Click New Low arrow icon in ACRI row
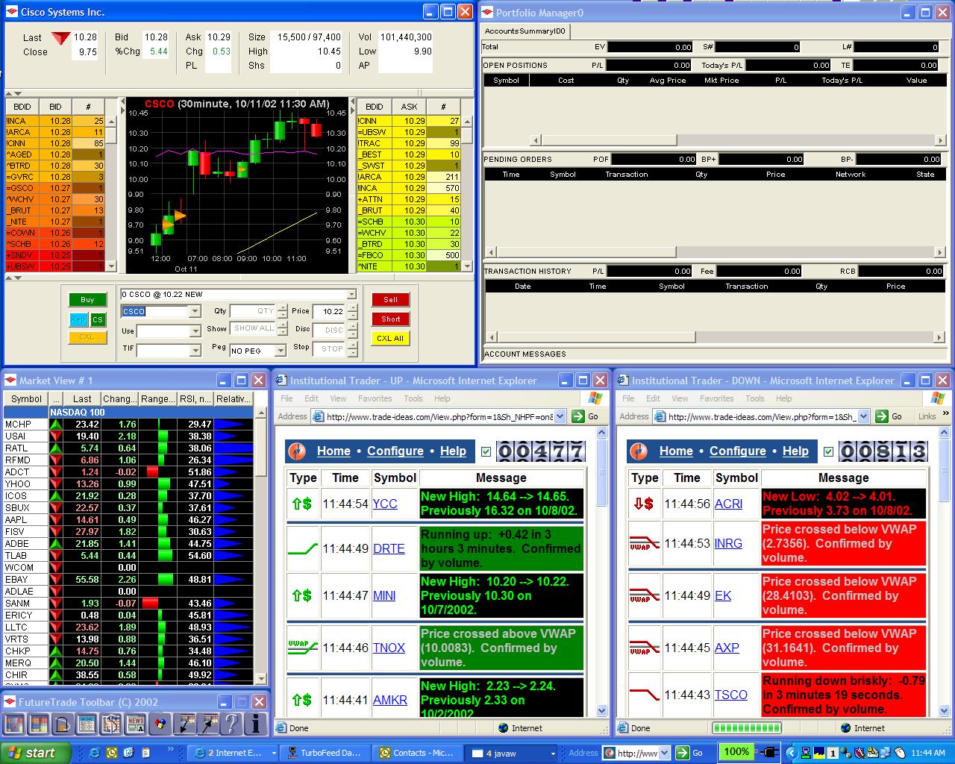 point(644,504)
